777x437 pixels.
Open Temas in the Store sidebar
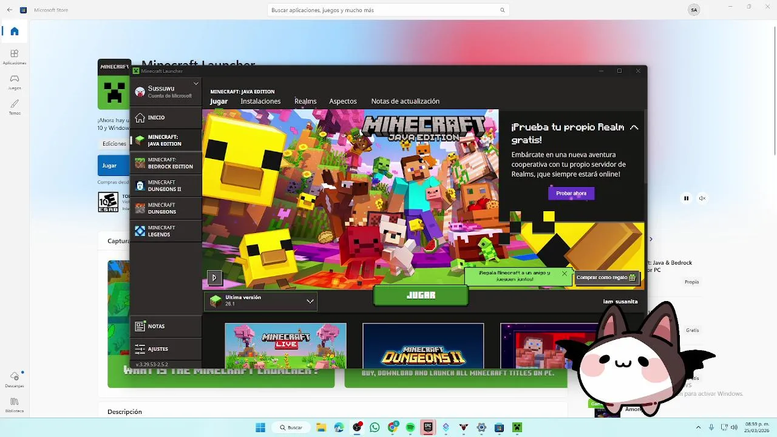point(15,107)
